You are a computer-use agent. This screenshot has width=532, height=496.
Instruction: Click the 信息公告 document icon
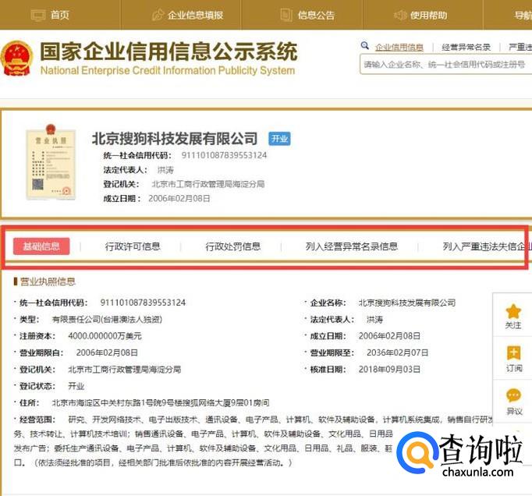[x=286, y=15]
